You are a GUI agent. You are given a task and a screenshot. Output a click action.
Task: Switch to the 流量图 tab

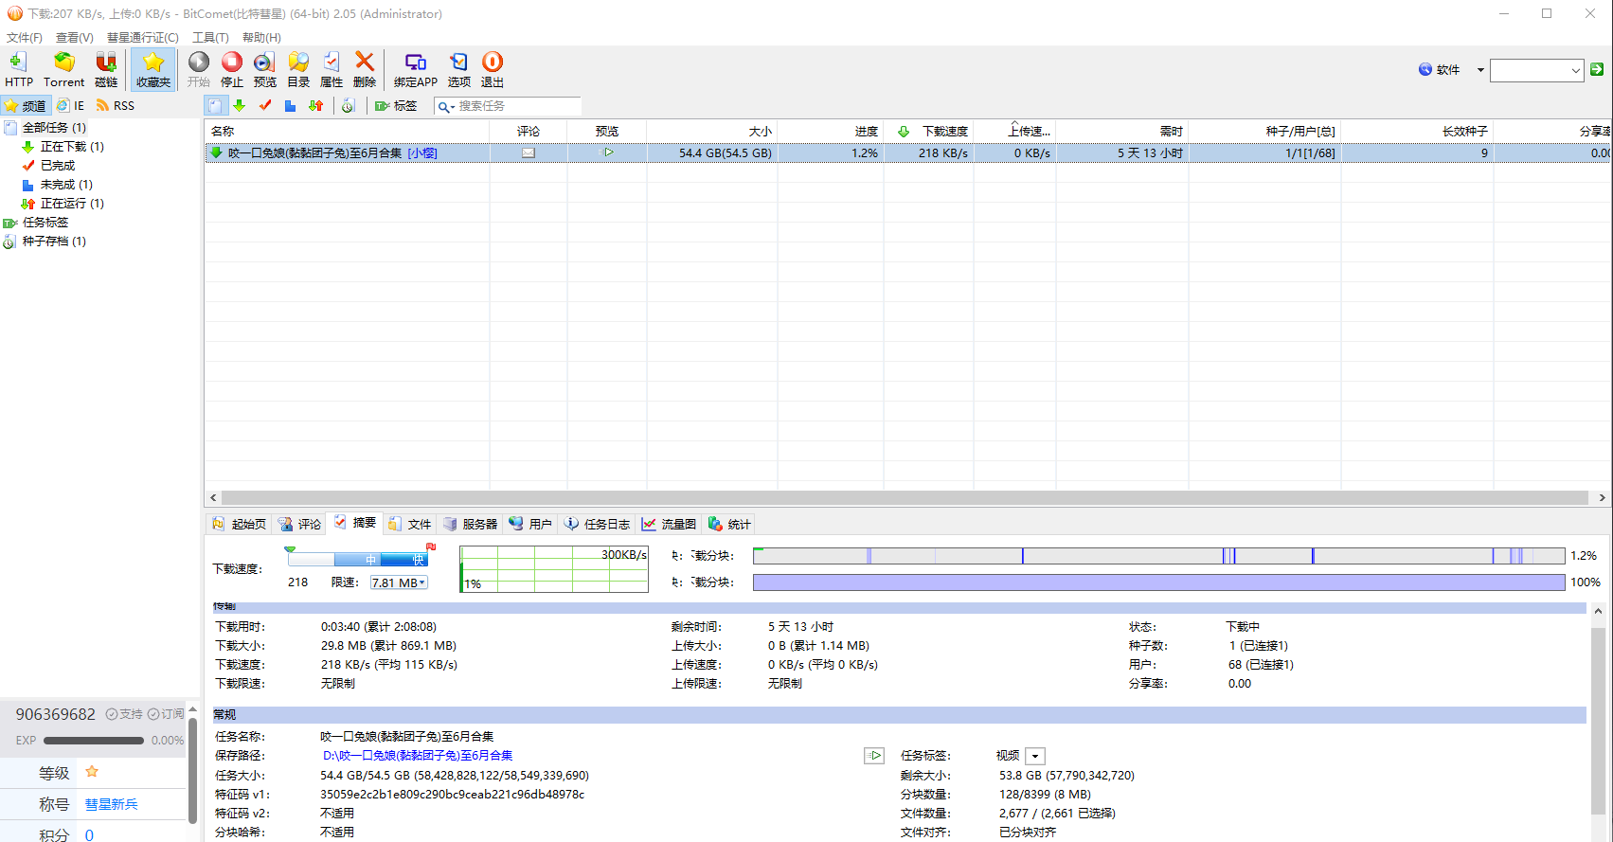[669, 524]
